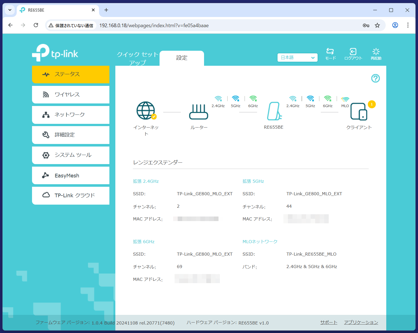Open the TP-Link クラウド sidebar menu
418x333 pixels.
coord(71,196)
